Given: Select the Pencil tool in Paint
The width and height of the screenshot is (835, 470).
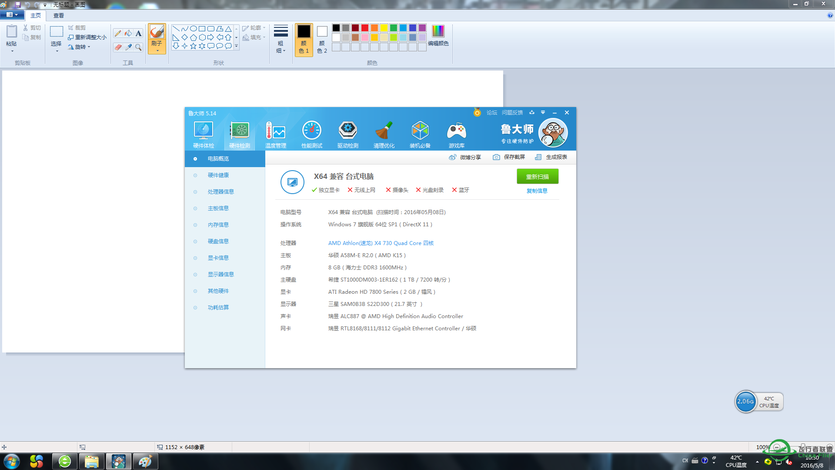Looking at the screenshot, I should point(118,34).
